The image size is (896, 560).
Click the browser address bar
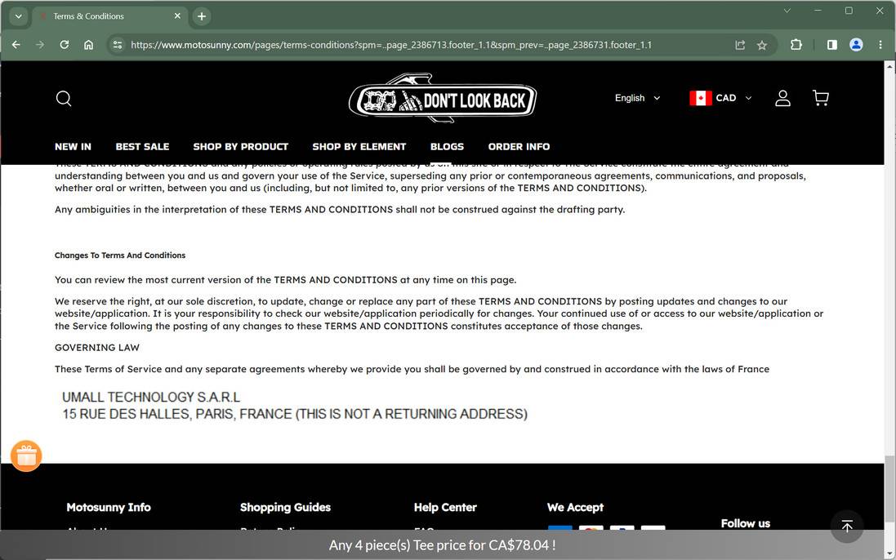tap(408, 45)
